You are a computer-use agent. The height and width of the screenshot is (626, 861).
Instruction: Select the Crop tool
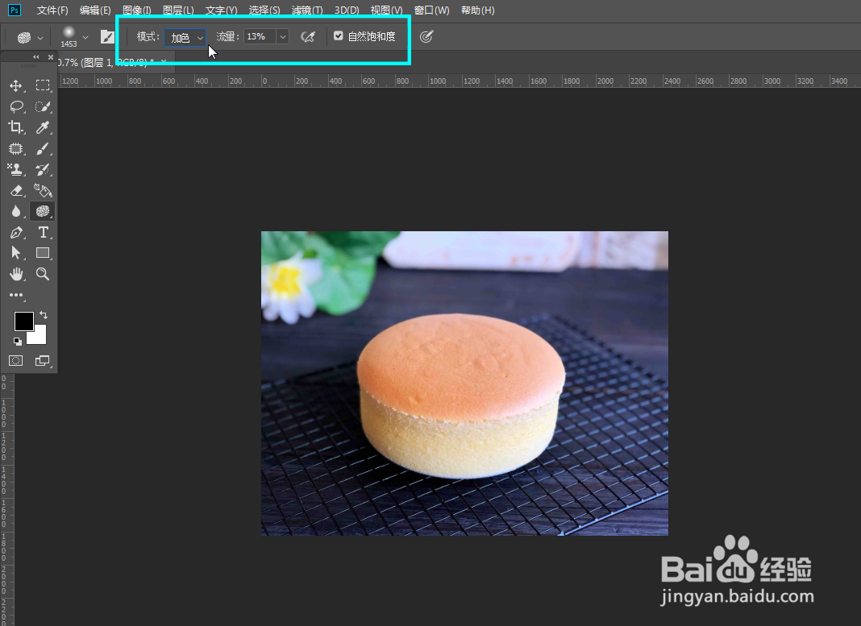click(16, 127)
